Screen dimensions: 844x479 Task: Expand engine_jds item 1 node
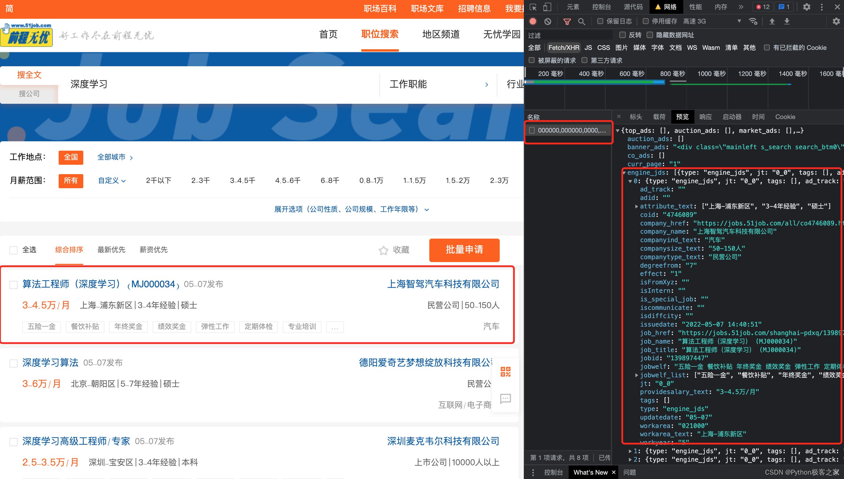tap(630, 451)
